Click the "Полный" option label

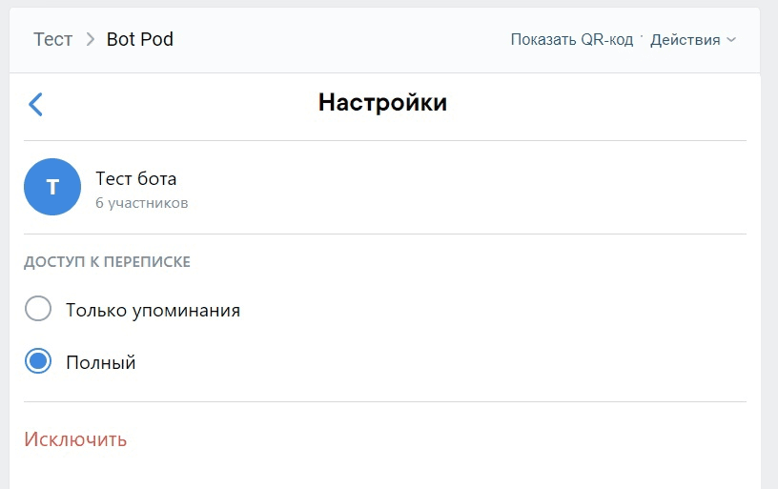[x=101, y=362]
